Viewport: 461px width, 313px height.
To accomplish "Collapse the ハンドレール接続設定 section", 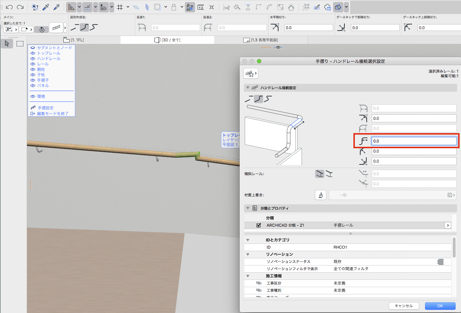I will click(247, 88).
